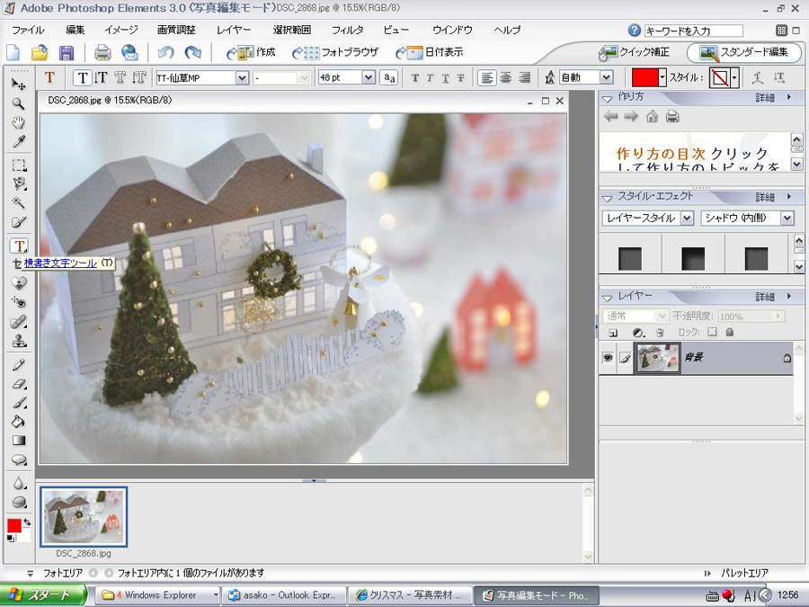This screenshot has width=809, height=607.
Task: Select the Hand pan tool
Action: pos(18,122)
